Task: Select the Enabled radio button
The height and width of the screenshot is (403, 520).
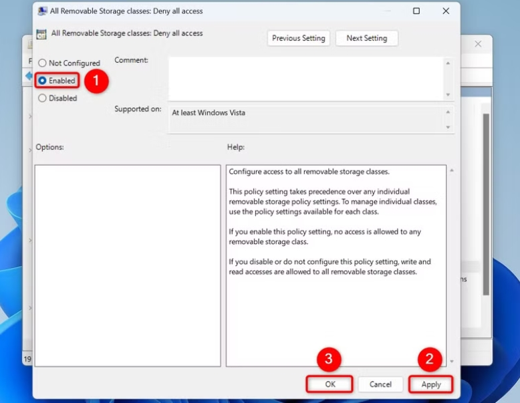Action: [x=42, y=81]
